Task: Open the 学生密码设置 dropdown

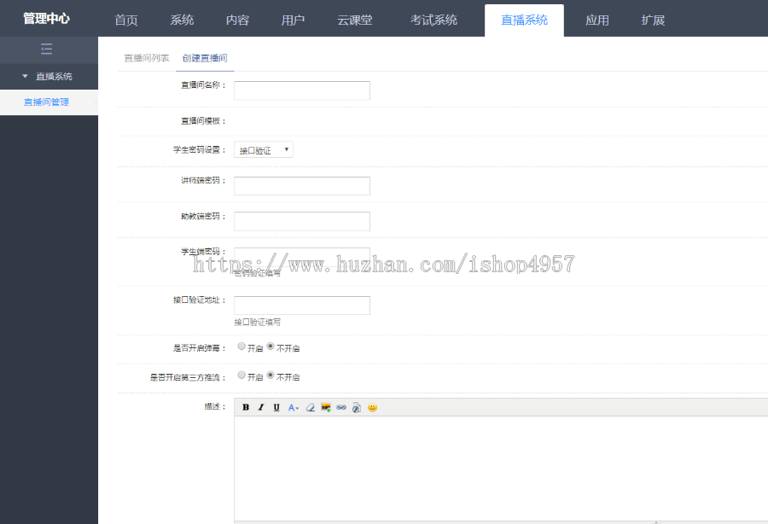Action: 263,148
